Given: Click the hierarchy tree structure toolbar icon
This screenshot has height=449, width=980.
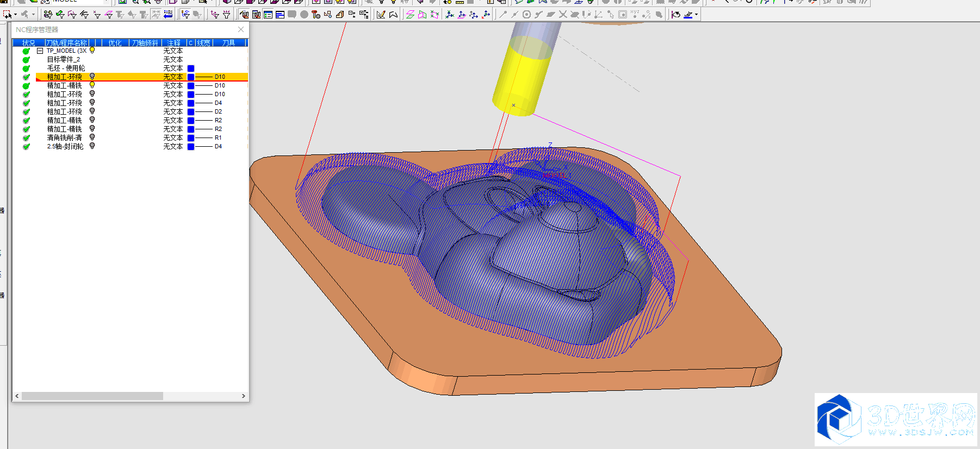Looking at the screenshot, I should 364,14.
